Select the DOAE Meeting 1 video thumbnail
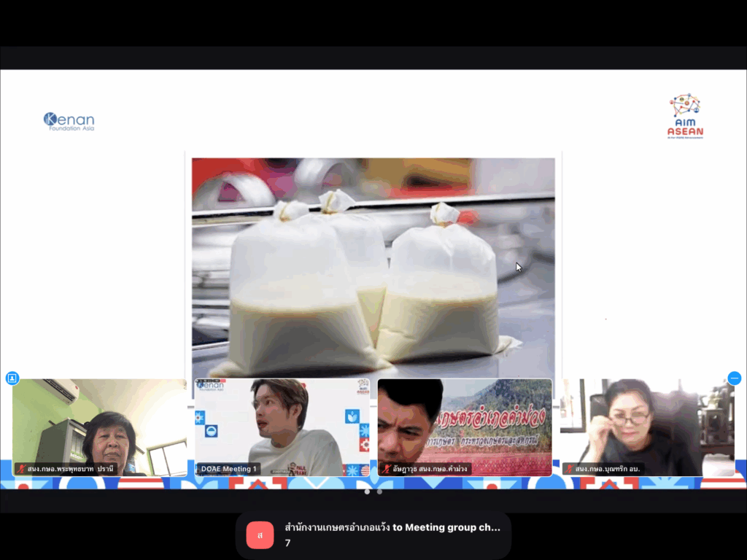 point(282,427)
